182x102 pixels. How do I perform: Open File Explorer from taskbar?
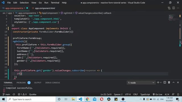click(73, 99)
